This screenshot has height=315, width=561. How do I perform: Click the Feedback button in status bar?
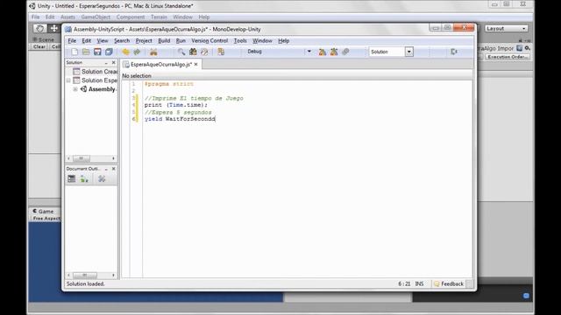tap(449, 283)
